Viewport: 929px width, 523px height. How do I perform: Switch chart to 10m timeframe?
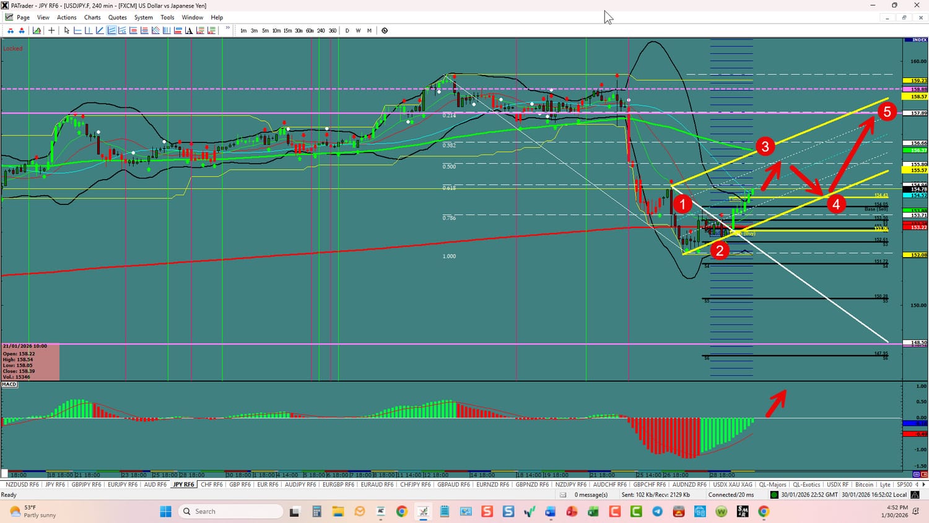(276, 30)
